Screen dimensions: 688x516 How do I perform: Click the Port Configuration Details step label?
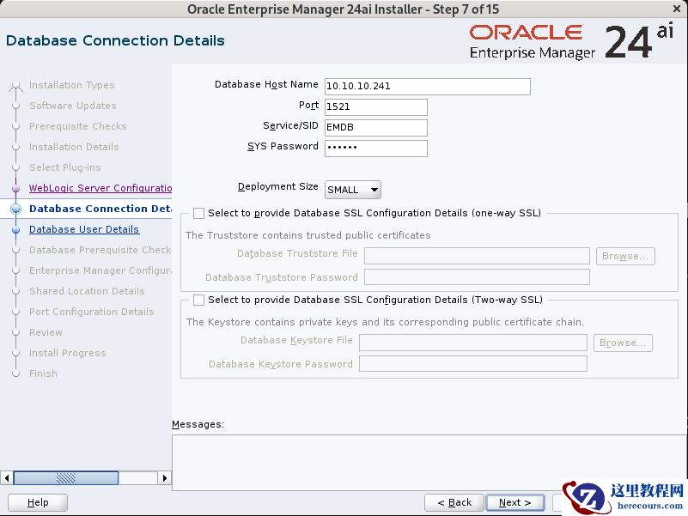coord(92,312)
